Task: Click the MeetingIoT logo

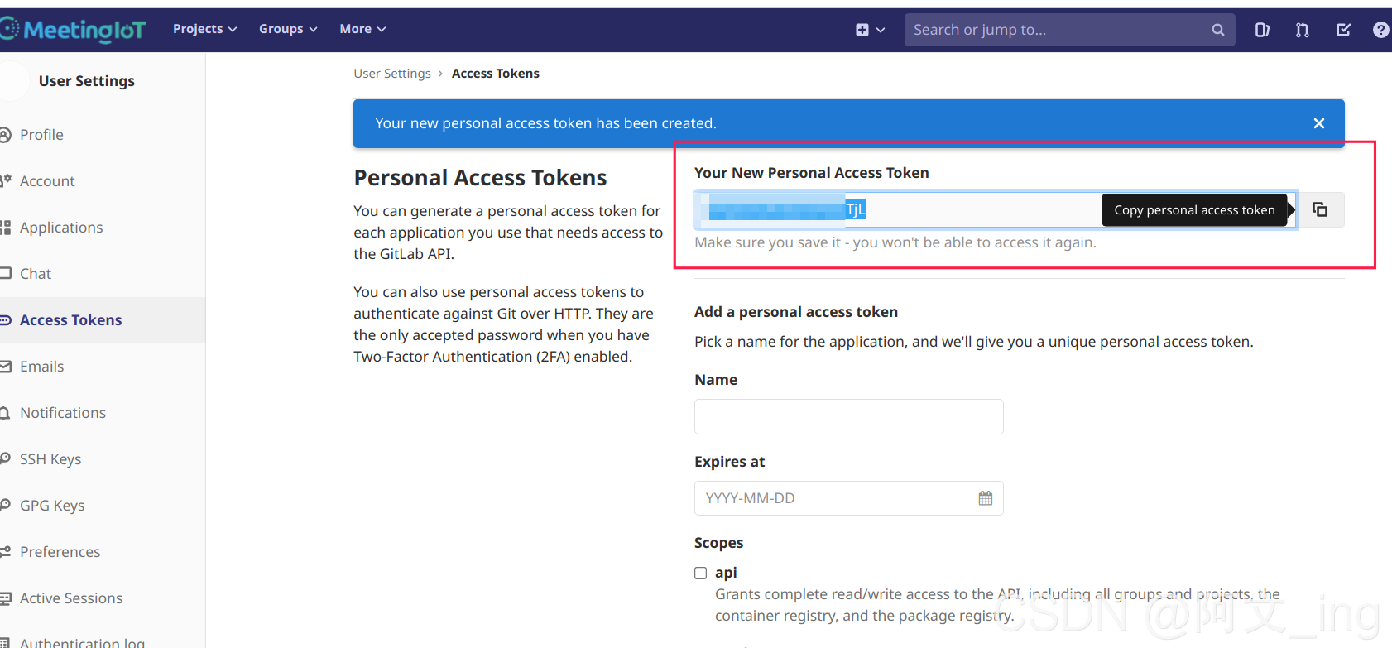Action: click(74, 30)
